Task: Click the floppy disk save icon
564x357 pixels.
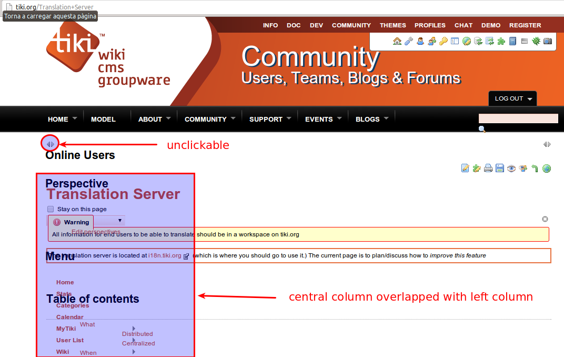Action: pyautogui.click(x=500, y=168)
